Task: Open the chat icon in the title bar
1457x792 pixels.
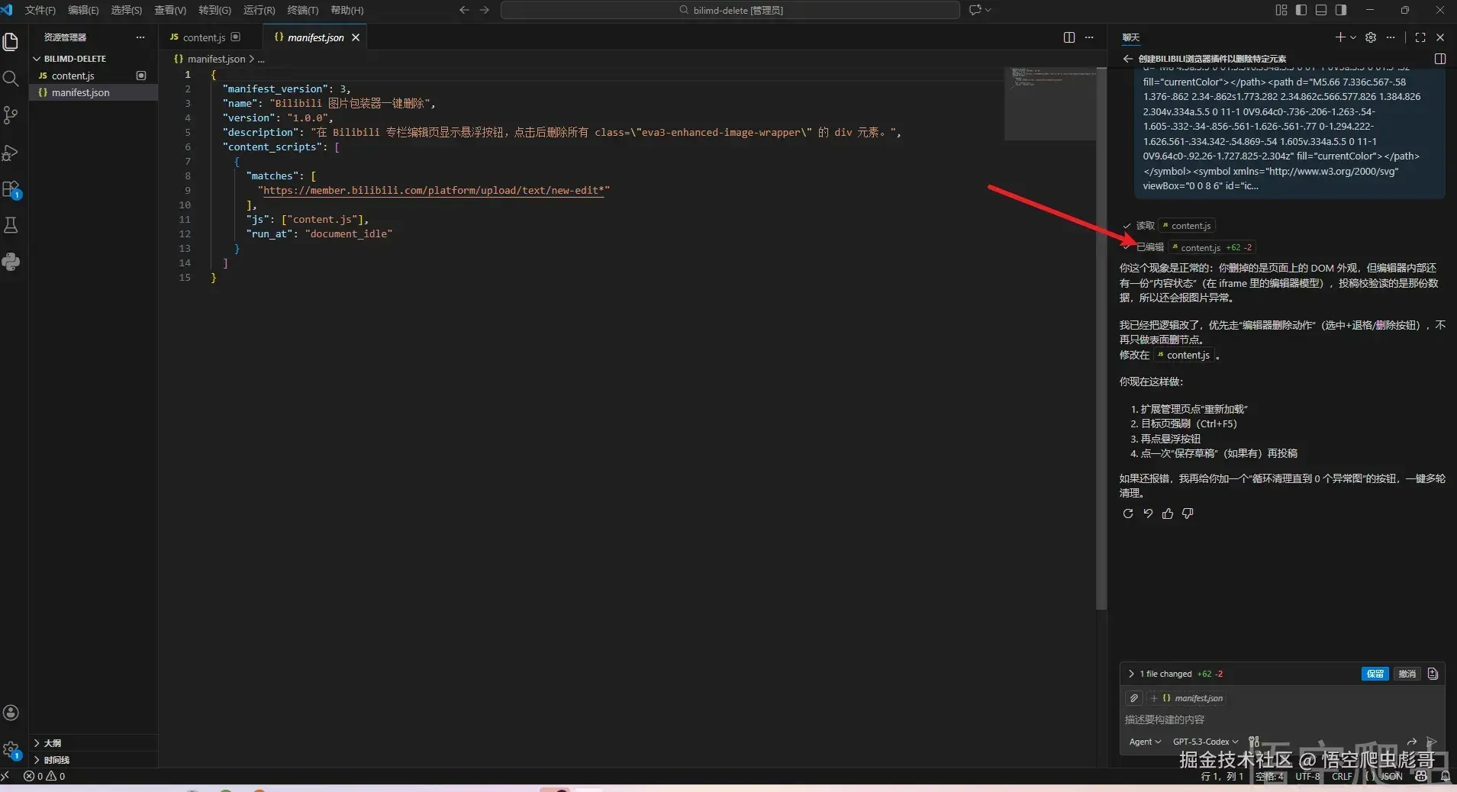Action: (975, 10)
